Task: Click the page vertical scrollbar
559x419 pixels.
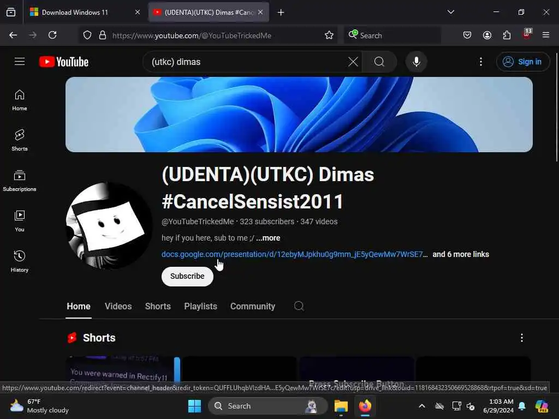Action: [556, 107]
